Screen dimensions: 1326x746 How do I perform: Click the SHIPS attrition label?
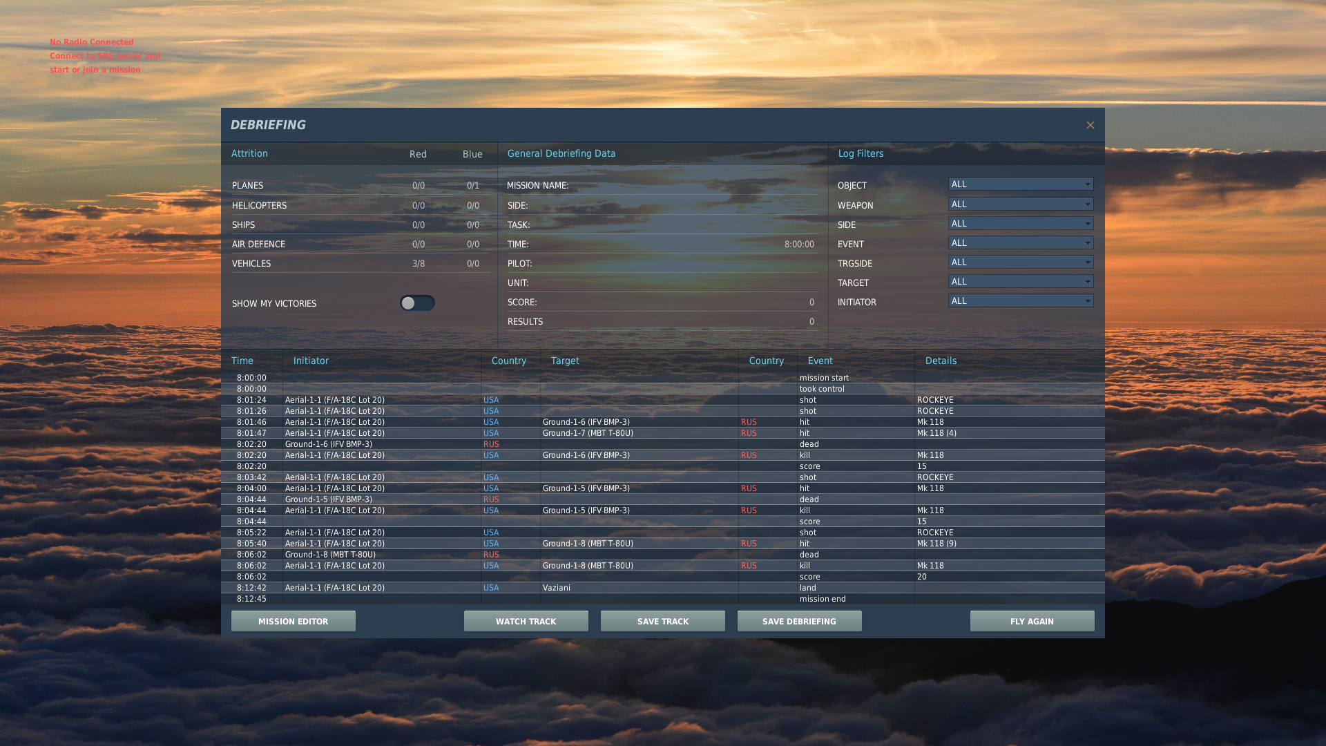[243, 225]
